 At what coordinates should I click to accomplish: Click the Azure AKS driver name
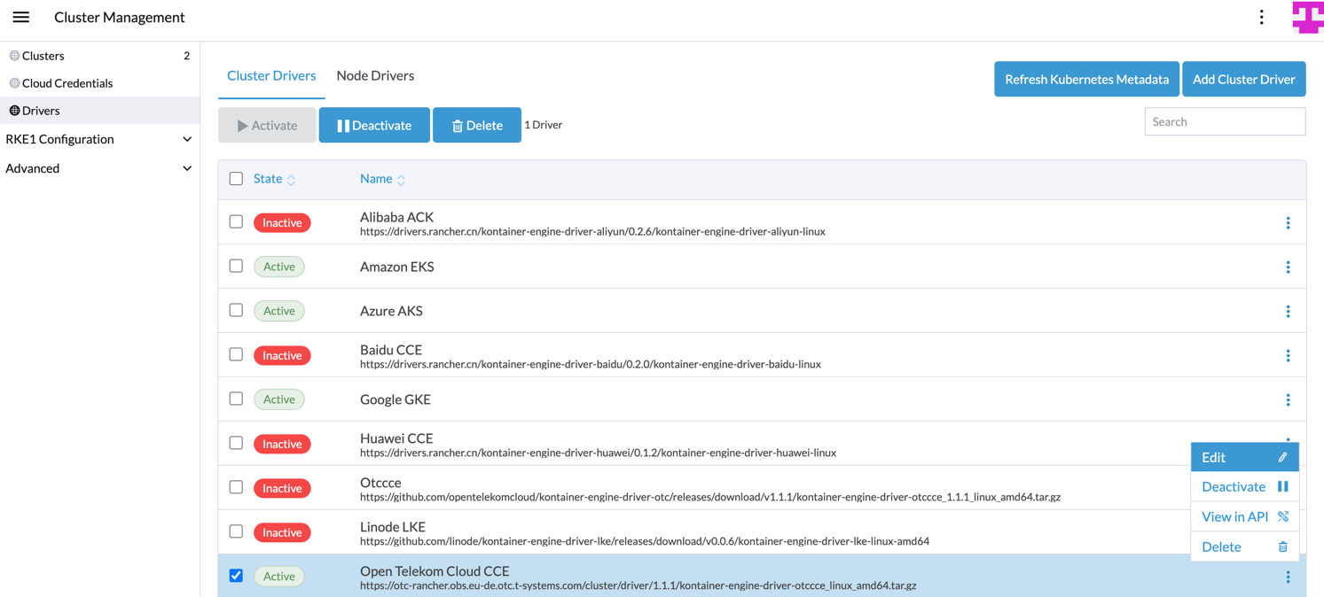pos(391,311)
